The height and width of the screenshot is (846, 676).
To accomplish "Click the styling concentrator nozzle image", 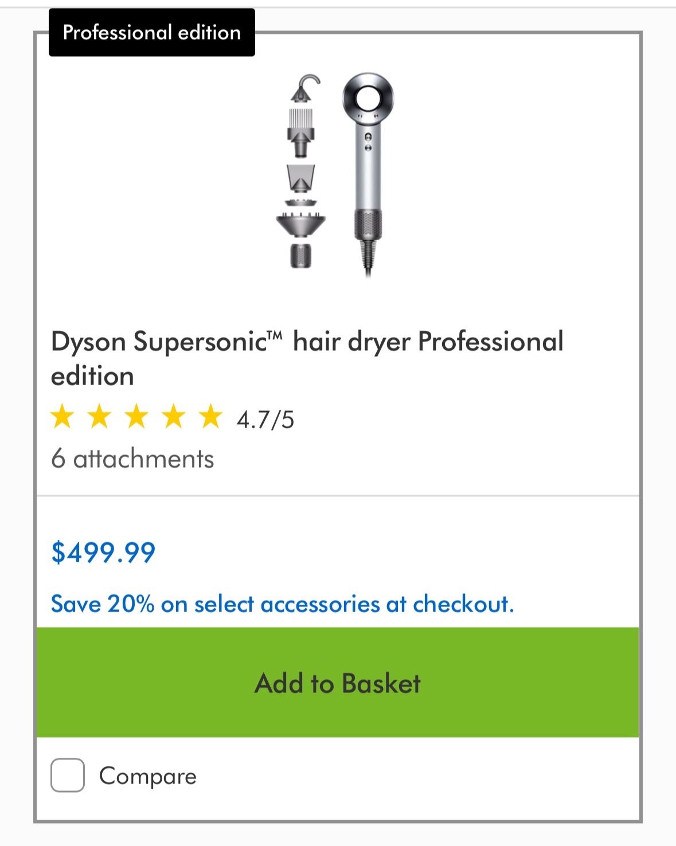I will (300, 179).
